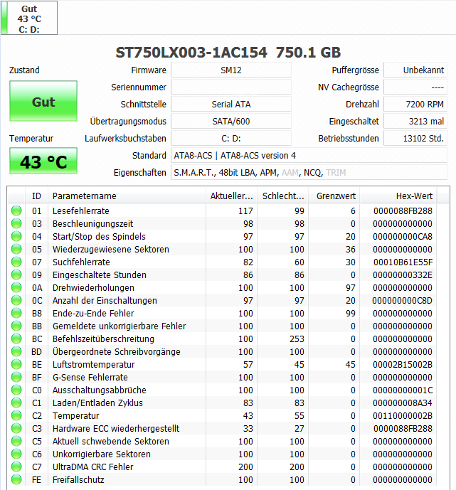Click status icon for Übergeordnete Schreibvorgänge

16,351
